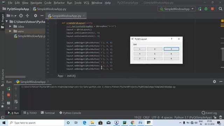Open the 4: Run tool window tab
This screenshot has width=224, height=126.
click(13, 113)
